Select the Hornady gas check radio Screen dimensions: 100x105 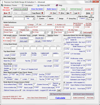[5, 79]
